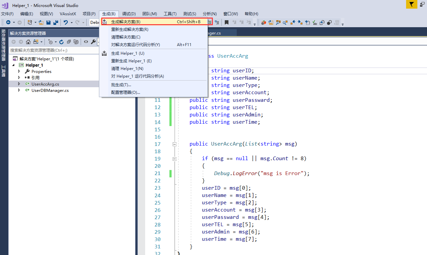Open the 帮助(H) menu
This screenshot has width=427, height=255.
(251, 14)
